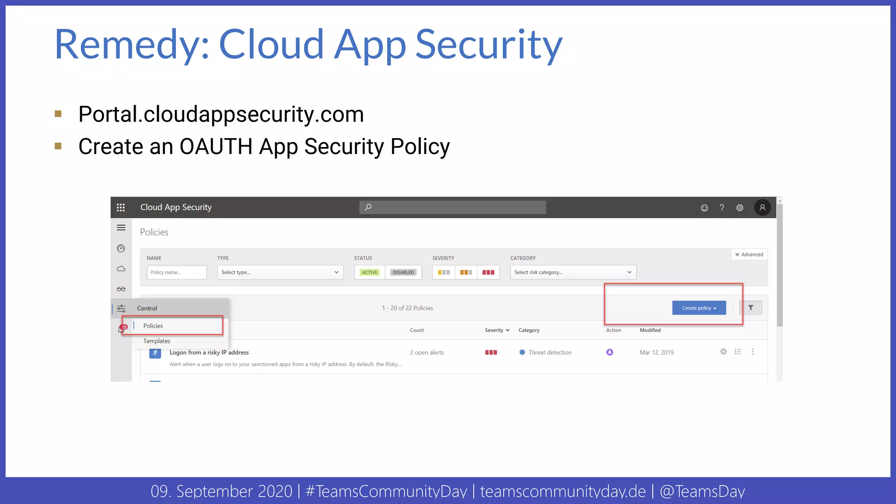Click the high severity indicator in risky IP row
Viewport: 896px width, 504px height.
point(491,353)
